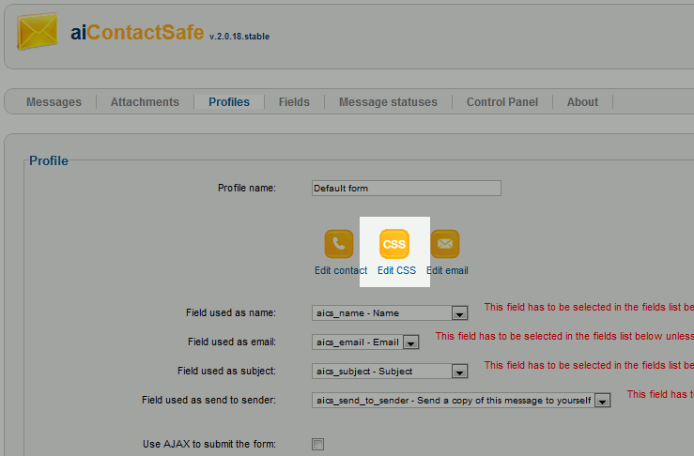Go to the Fields tab

pos(294,102)
